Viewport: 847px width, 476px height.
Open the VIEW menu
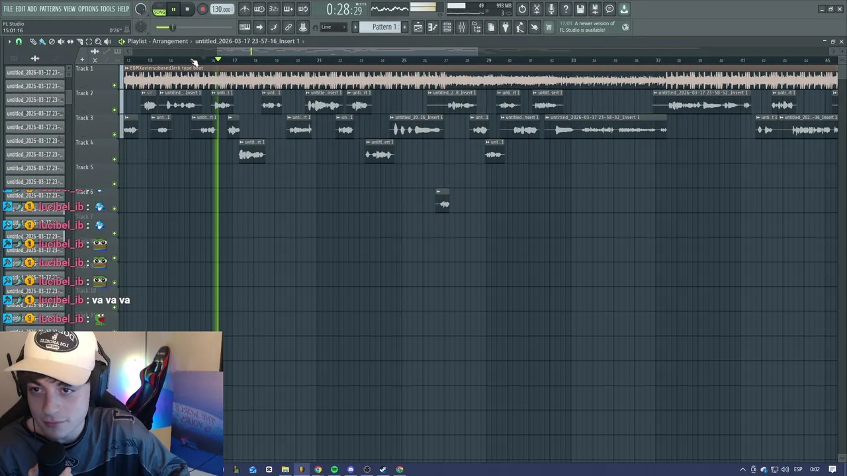click(x=69, y=9)
